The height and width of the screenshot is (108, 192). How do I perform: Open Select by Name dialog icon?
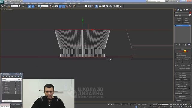click(23, 6)
